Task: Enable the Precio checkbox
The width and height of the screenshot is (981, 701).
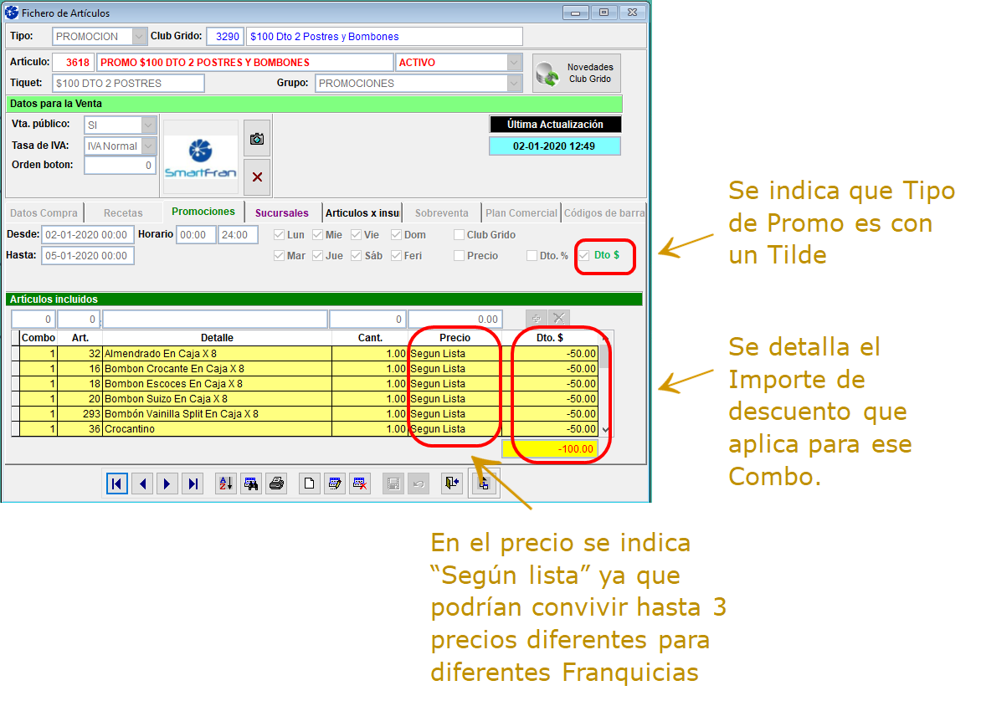Action: coord(459,256)
